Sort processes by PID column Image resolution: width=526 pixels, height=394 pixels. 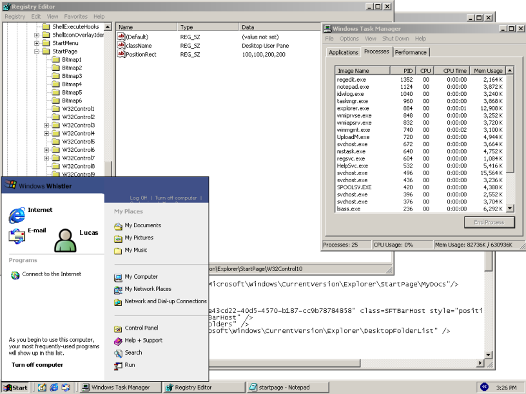pos(403,71)
